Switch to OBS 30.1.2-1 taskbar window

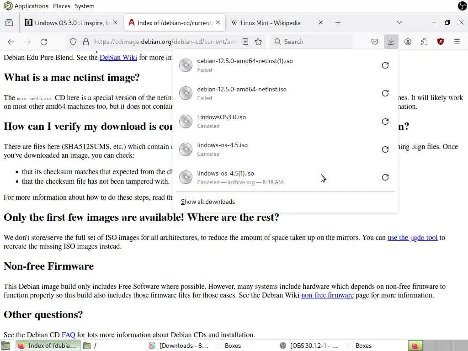click(310, 346)
